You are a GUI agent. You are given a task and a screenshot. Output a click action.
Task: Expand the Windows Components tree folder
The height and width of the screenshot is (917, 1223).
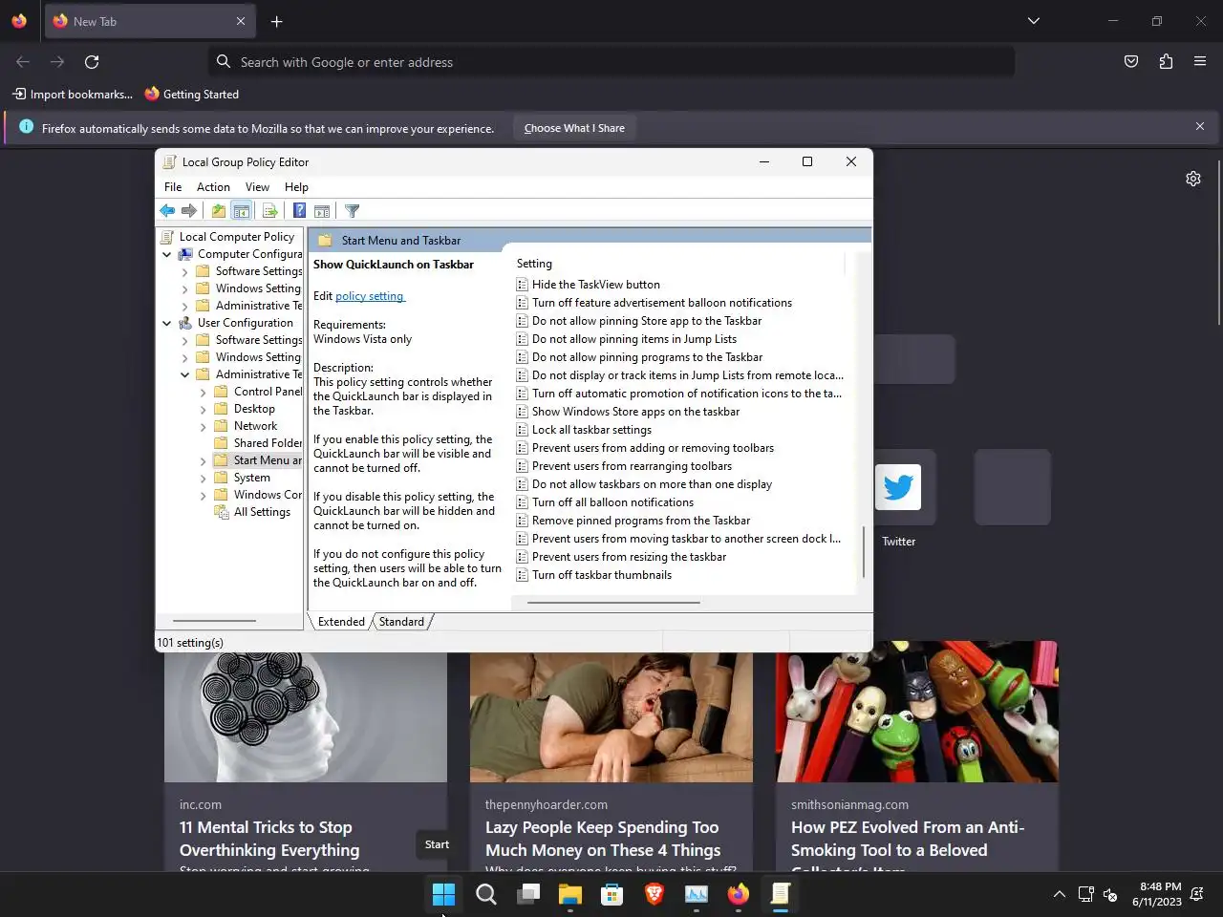[x=204, y=495]
